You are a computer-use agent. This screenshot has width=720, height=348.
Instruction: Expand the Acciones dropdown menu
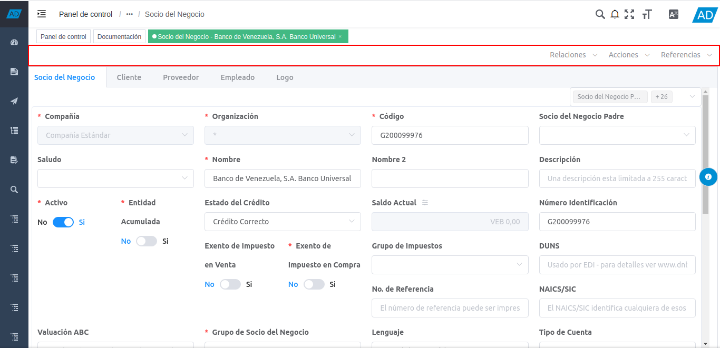pos(629,55)
